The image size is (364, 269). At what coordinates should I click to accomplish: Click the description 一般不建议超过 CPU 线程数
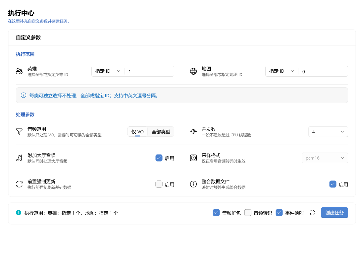(x=226, y=135)
